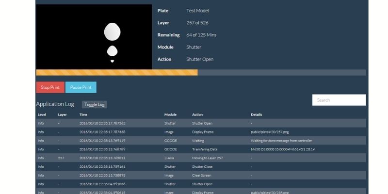The height and width of the screenshot is (194, 388).
Task: Click the orange striped print progress bar
Action: (x=116, y=73)
